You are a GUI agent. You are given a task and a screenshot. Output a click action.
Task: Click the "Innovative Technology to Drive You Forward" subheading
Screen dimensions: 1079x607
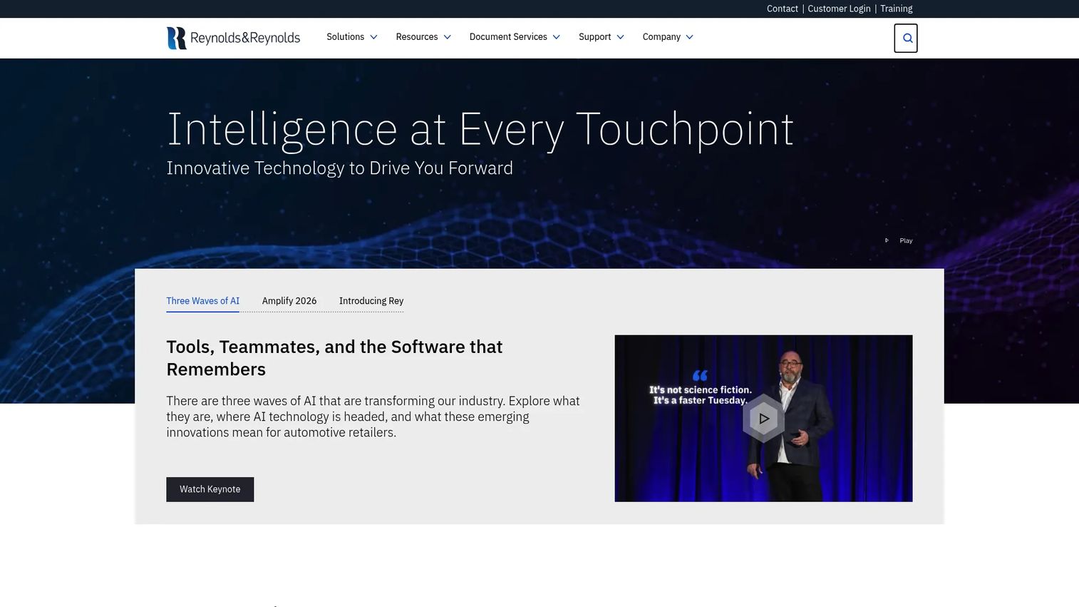pyautogui.click(x=340, y=168)
